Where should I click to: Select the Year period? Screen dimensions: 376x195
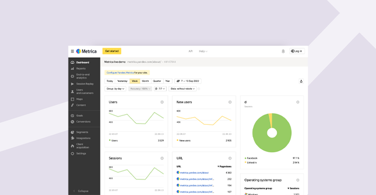(x=168, y=81)
